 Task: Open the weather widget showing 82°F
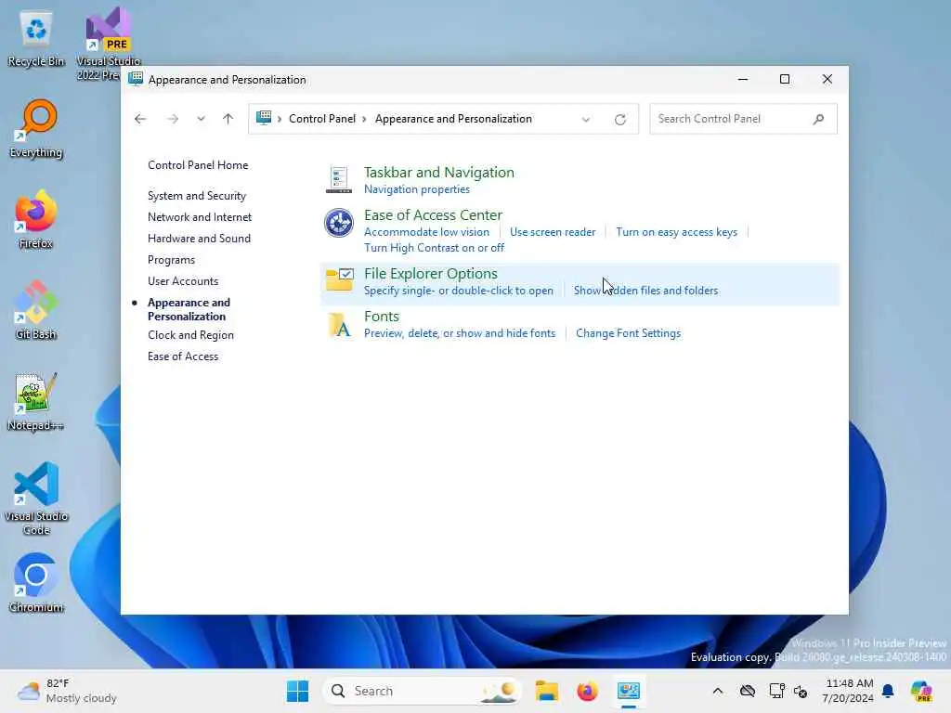click(67, 691)
